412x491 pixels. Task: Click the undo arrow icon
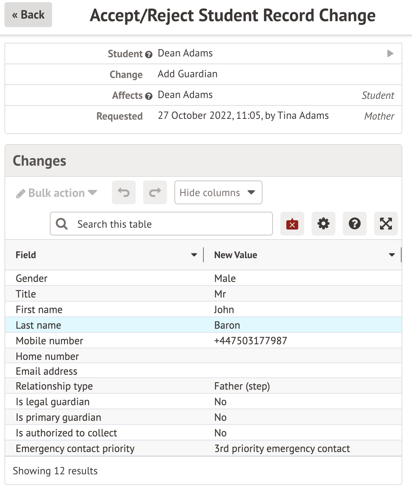tap(124, 192)
